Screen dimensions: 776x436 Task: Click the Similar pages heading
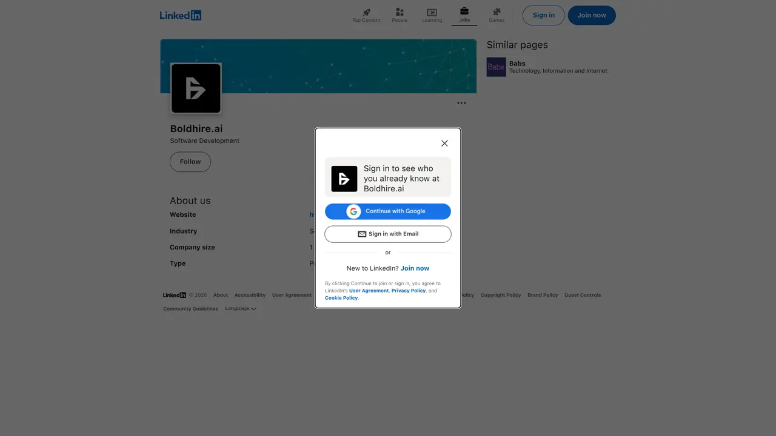(517, 45)
